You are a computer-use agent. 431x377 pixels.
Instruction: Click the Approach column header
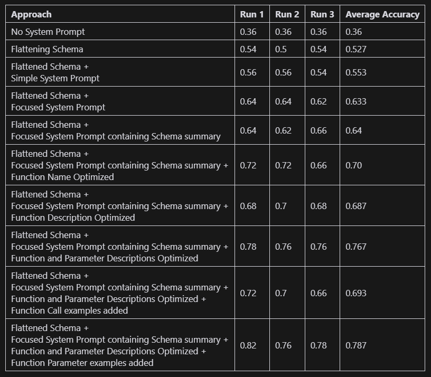pos(32,15)
